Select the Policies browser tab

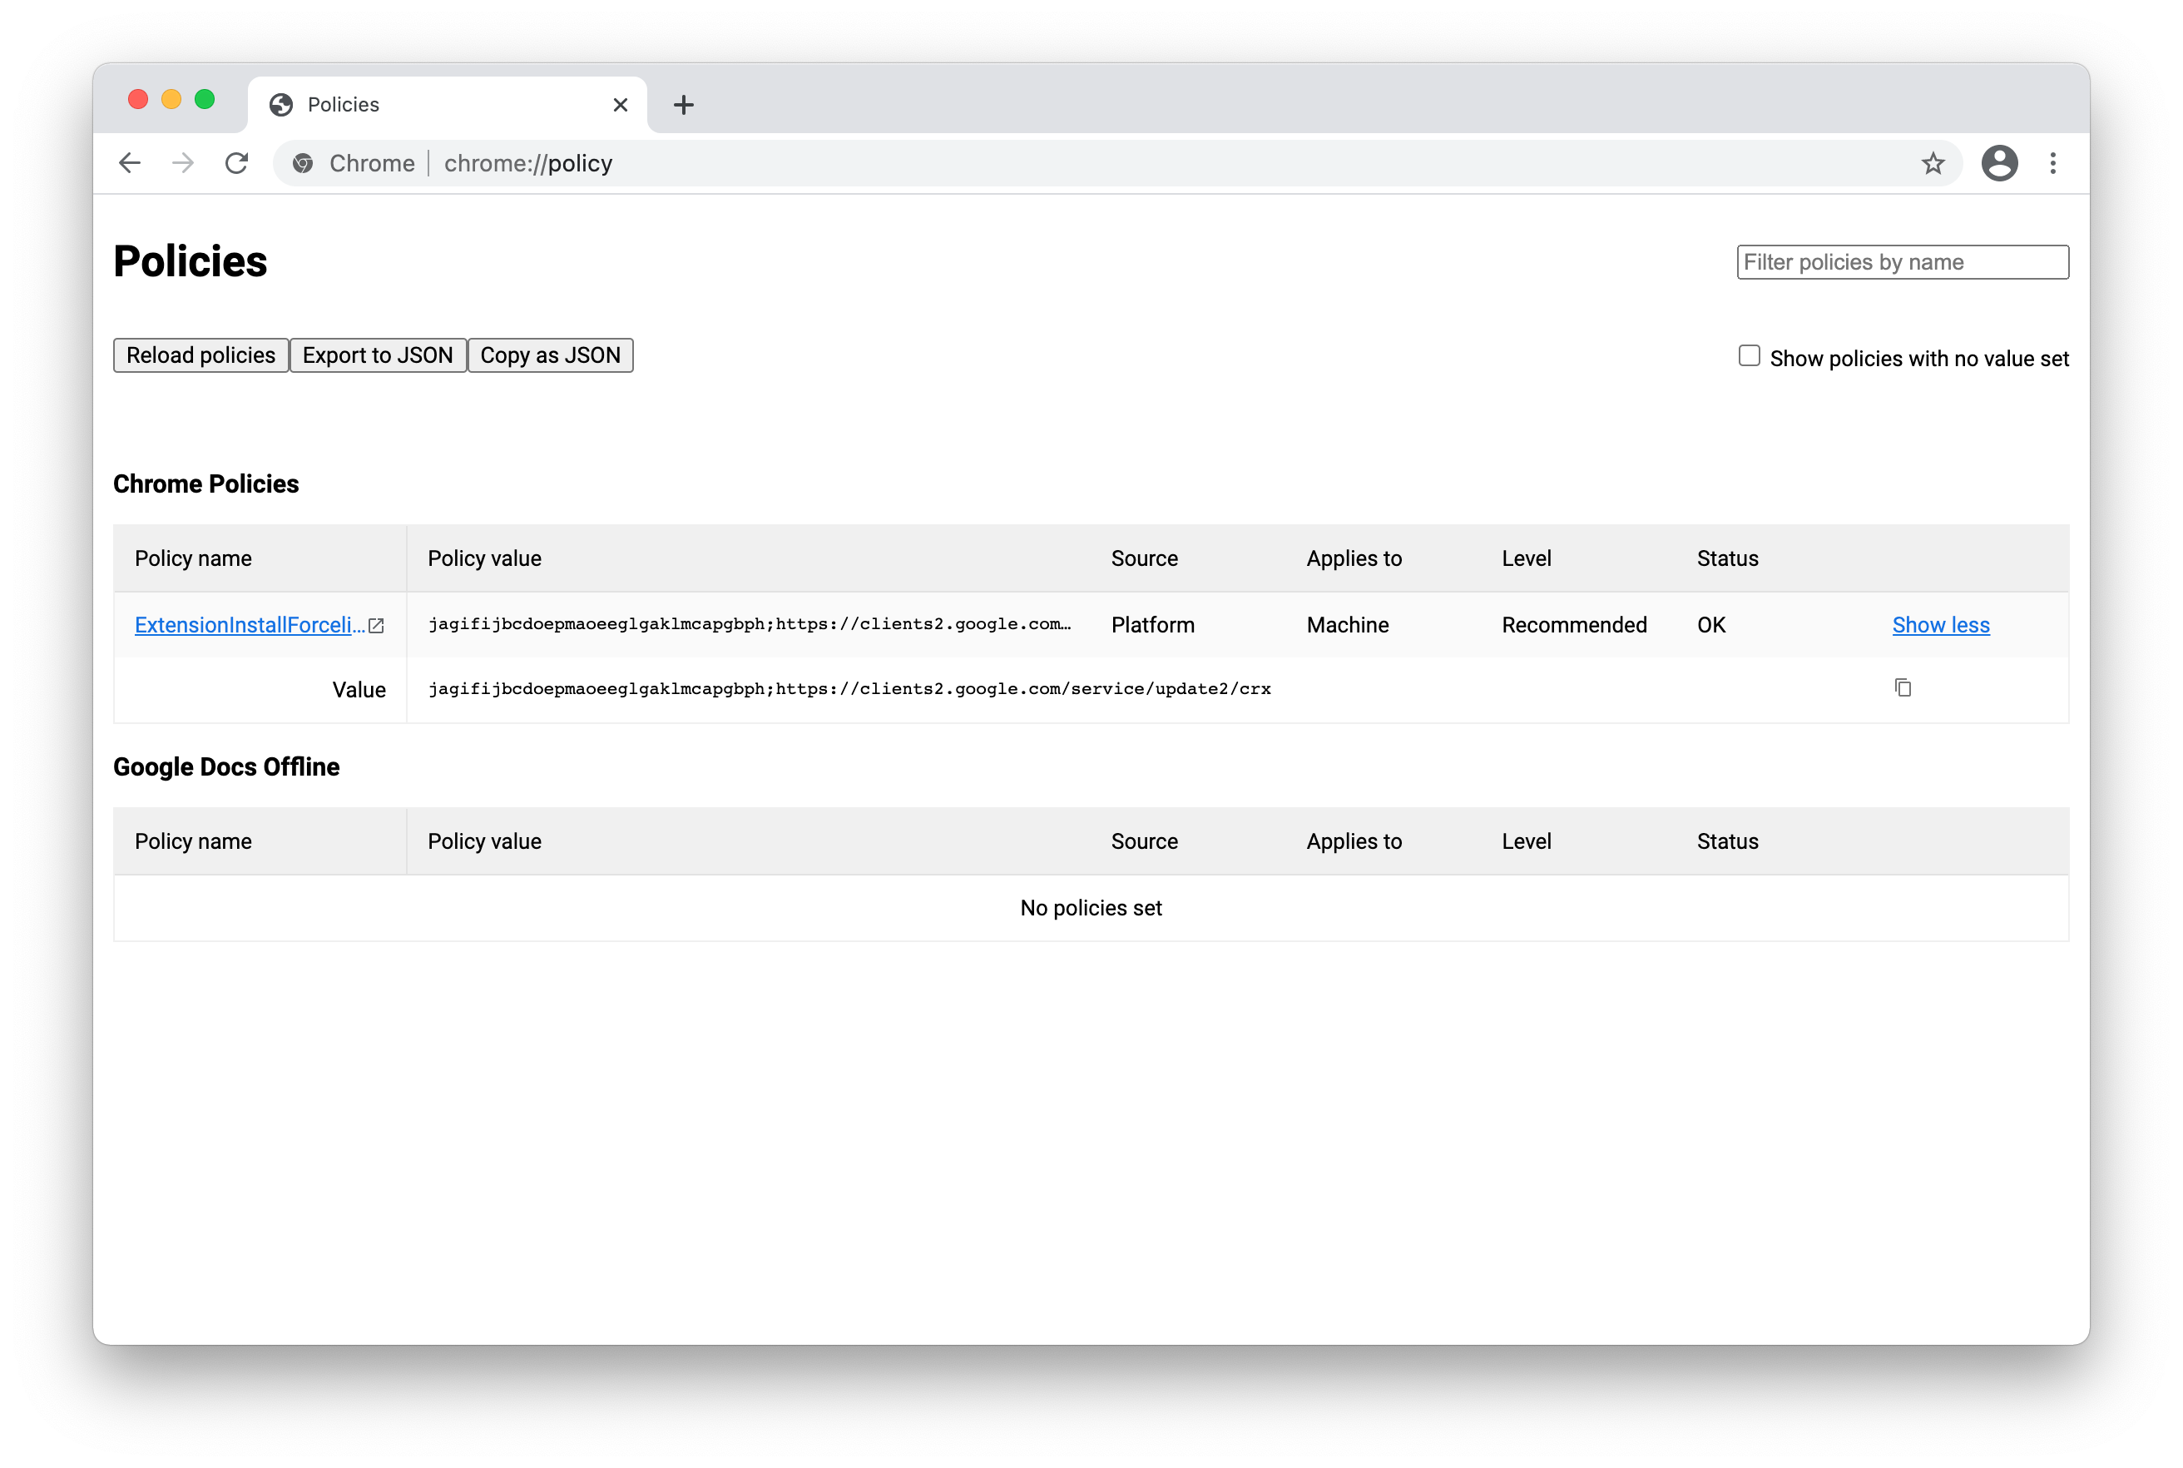(x=448, y=105)
